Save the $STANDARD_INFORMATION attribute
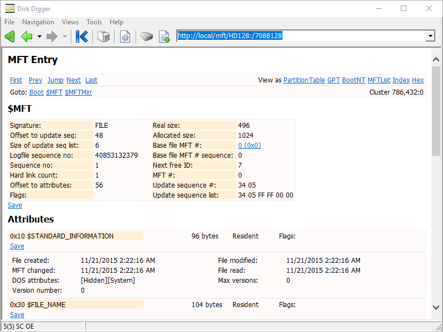This screenshot has height=332, width=443. (x=17, y=246)
